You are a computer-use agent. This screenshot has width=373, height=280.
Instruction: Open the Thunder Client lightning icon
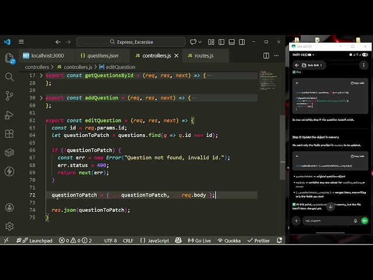9,171
